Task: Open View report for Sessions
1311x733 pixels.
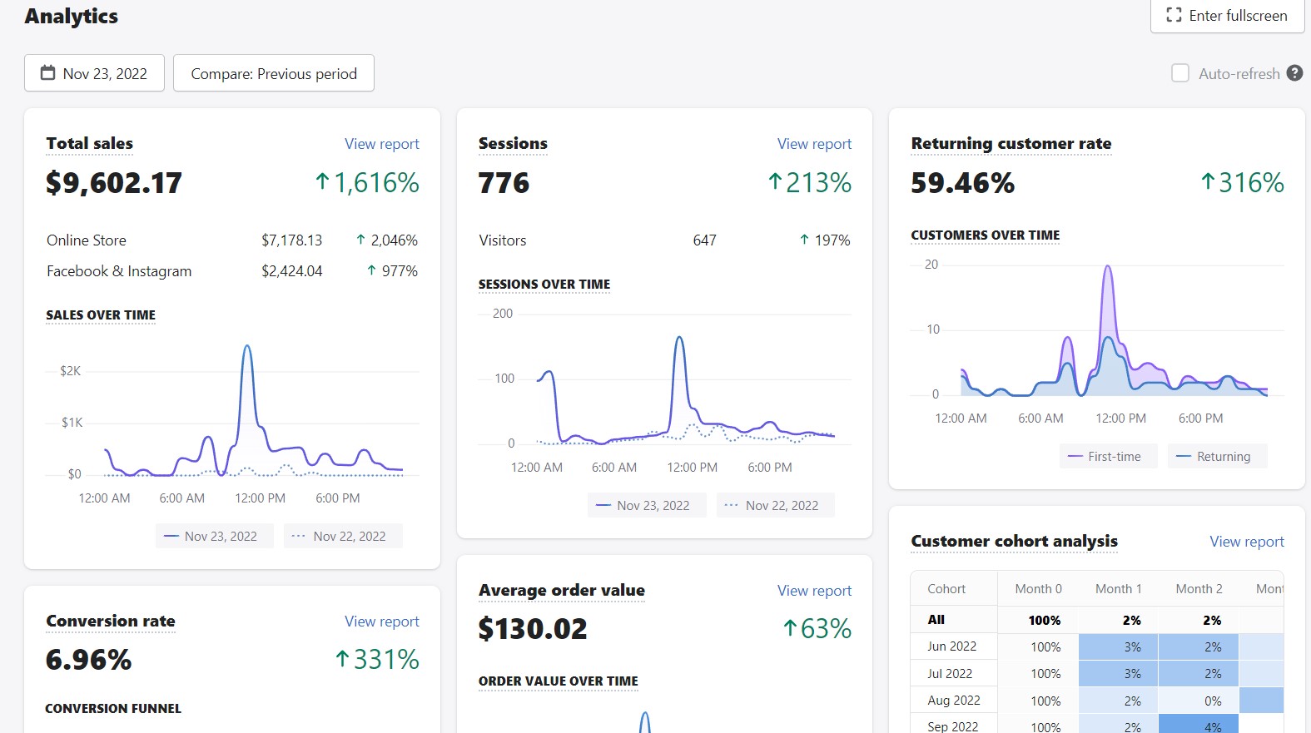Action: click(x=814, y=144)
